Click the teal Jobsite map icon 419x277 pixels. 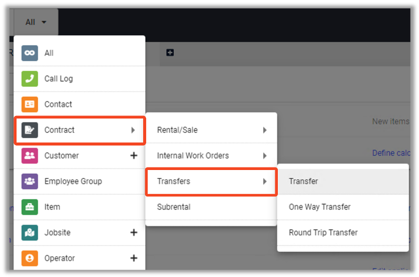(30, 232)
